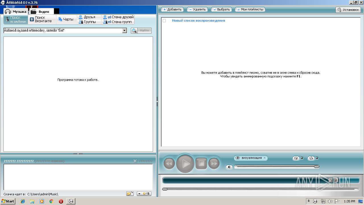Image resolution: width=364 pixels, height=205 pixels.
Task: Open Установки settings
Action: pyautogui.click(x=348, y=10)
